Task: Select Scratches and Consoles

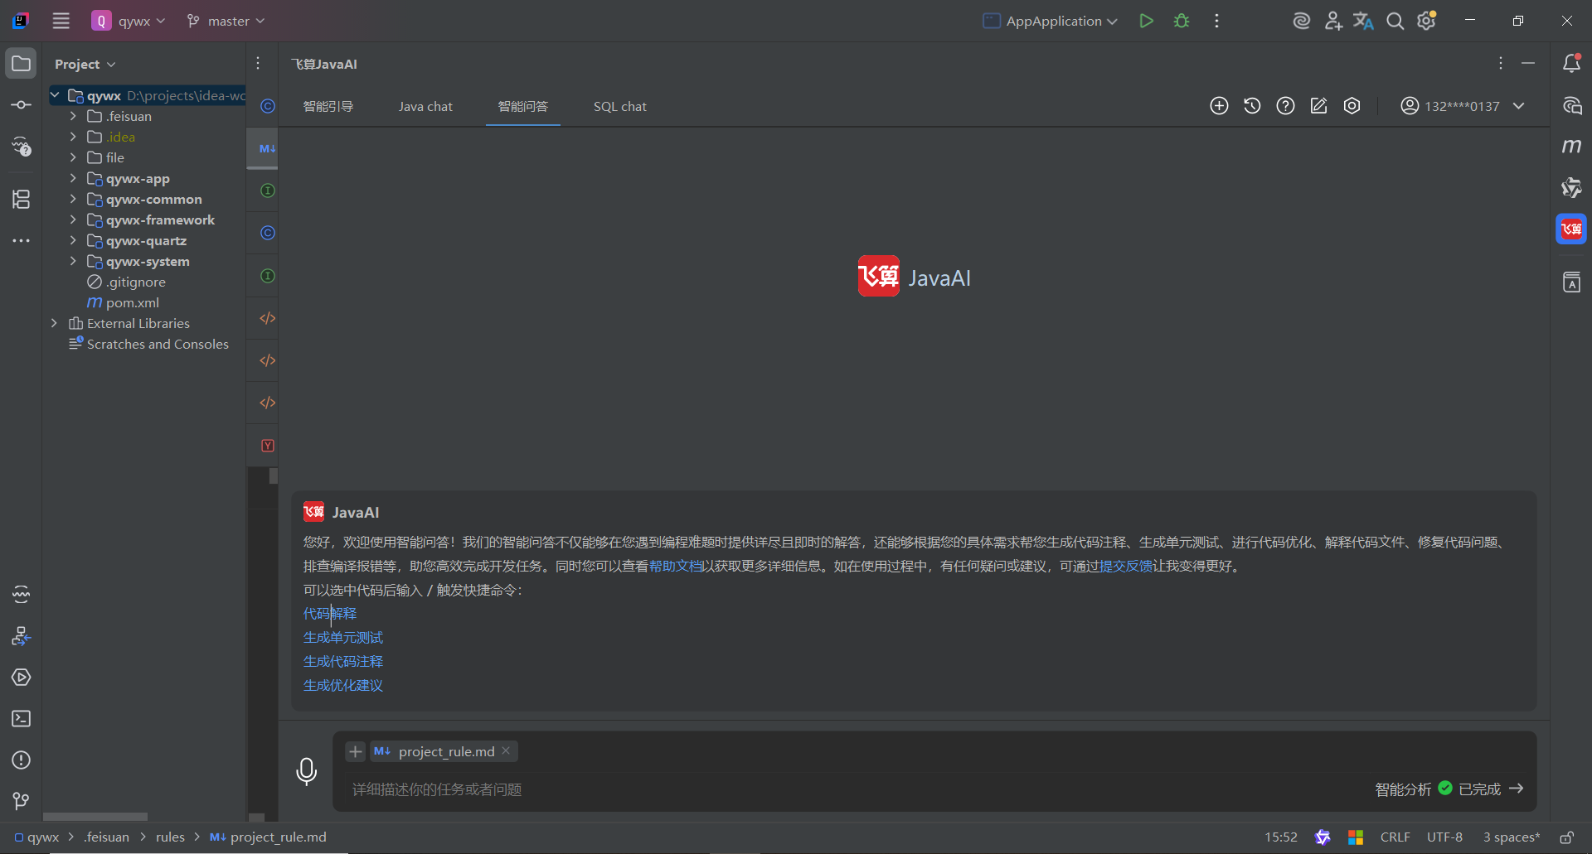Action: (x=148, y=344)
